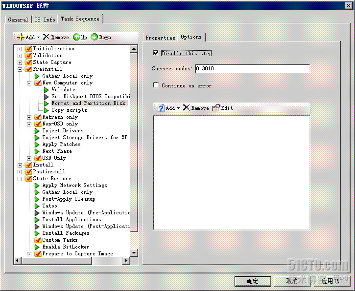Select the Install Applications step
This screenshot has width=355, height=291.
coord(71,220)
